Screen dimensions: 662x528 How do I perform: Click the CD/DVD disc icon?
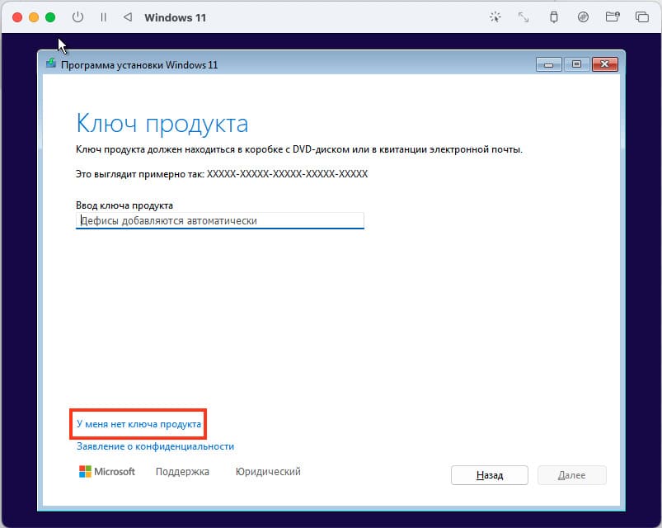(583, 17)
